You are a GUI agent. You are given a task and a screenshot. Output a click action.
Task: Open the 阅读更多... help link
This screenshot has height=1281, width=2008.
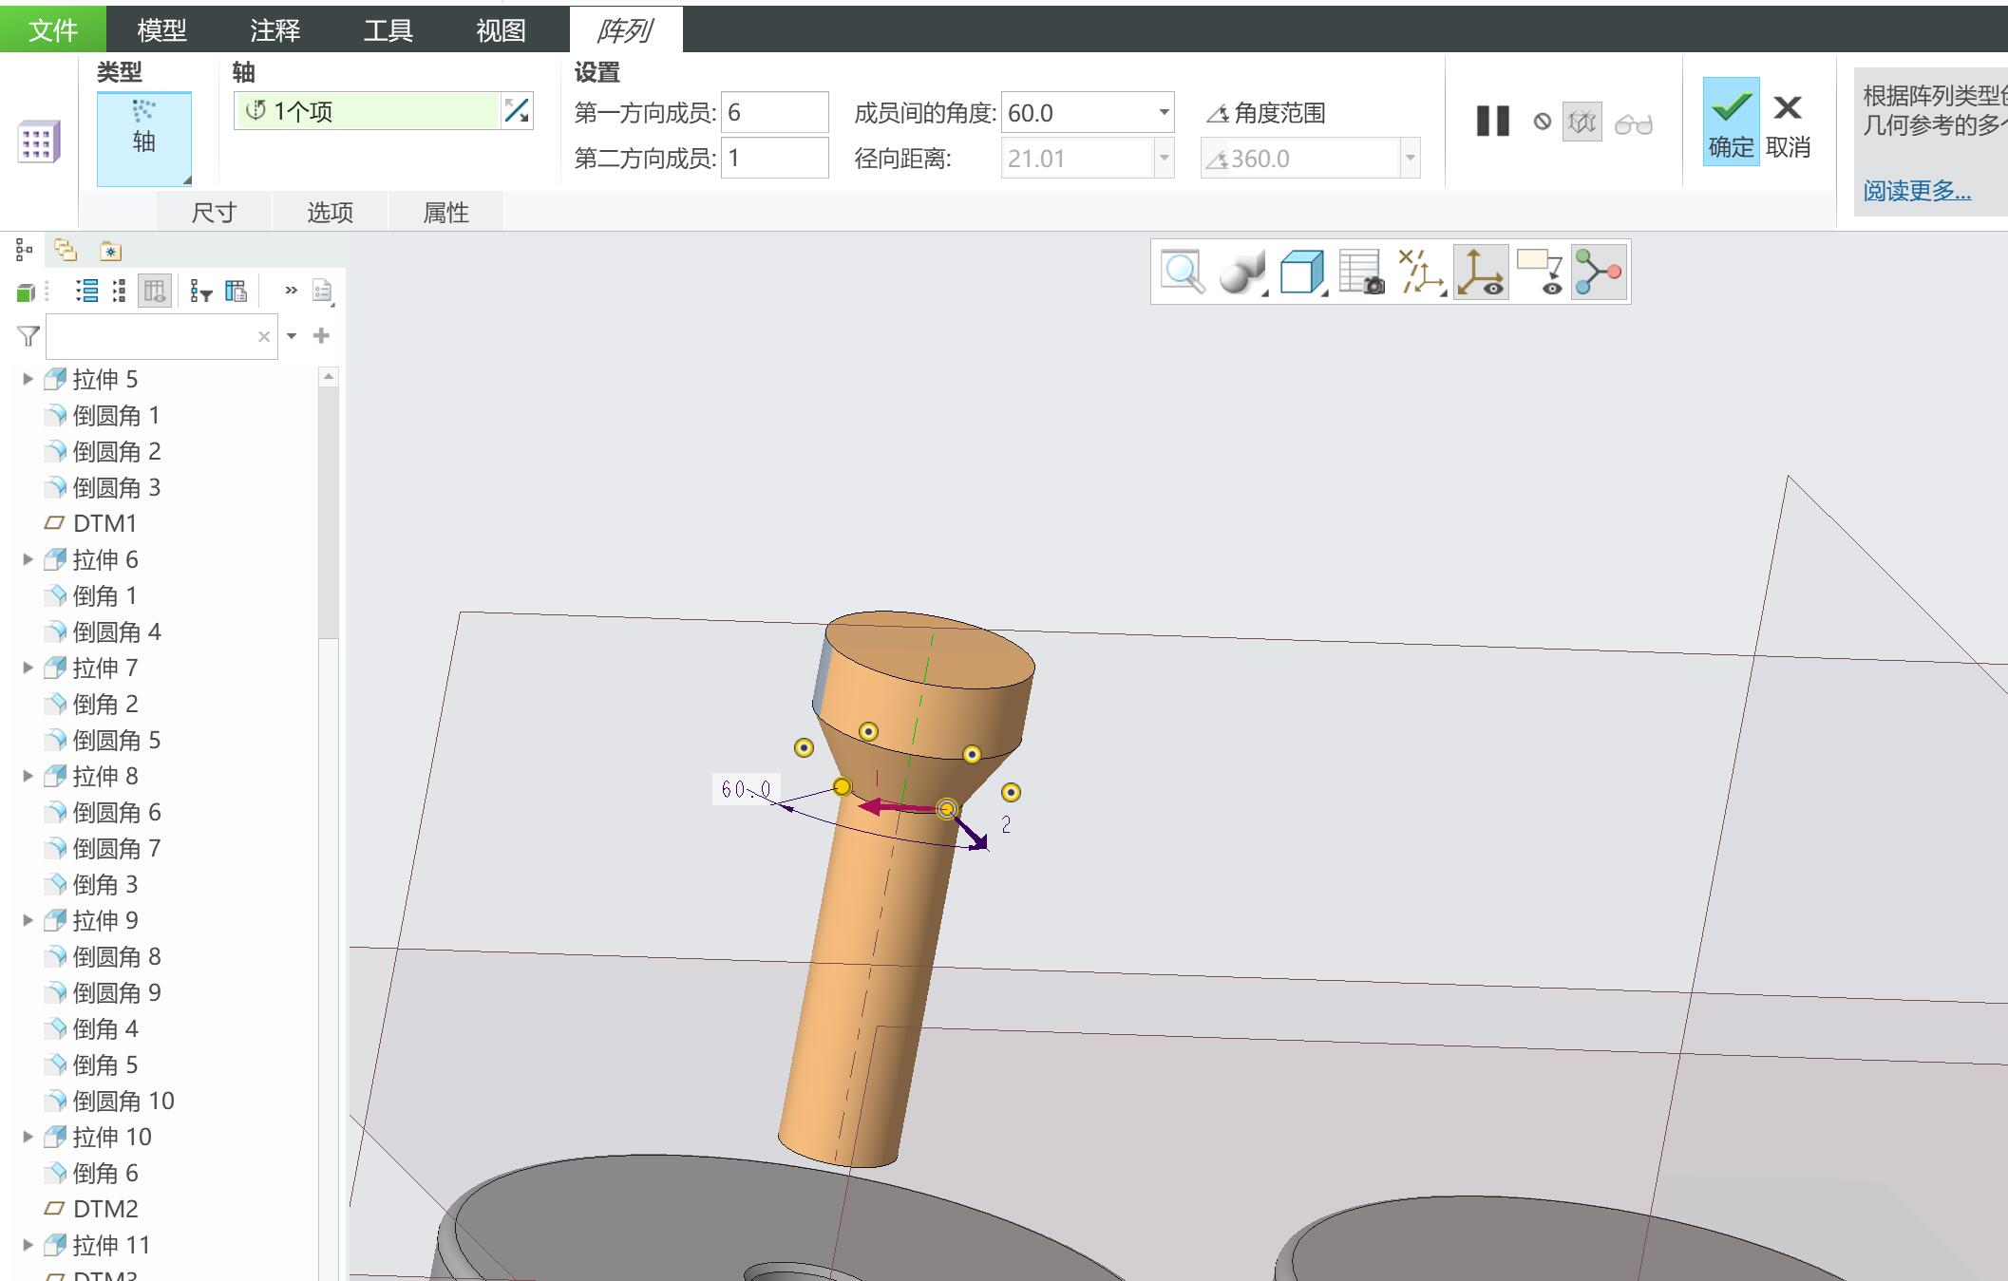(1917, 191)
